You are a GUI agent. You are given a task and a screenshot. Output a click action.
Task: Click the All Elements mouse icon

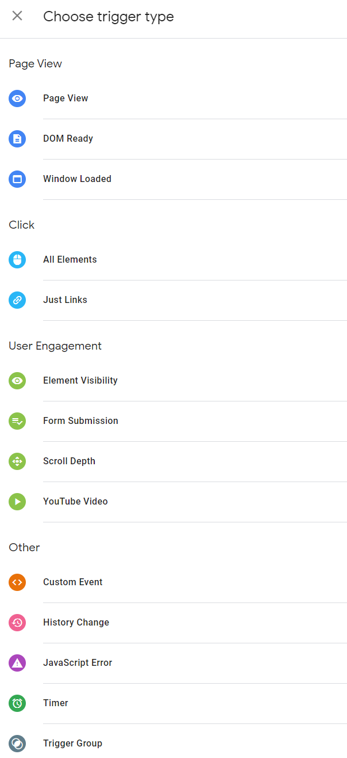(17, 260)
